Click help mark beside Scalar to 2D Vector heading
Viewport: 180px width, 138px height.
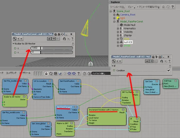pos(73,44)
